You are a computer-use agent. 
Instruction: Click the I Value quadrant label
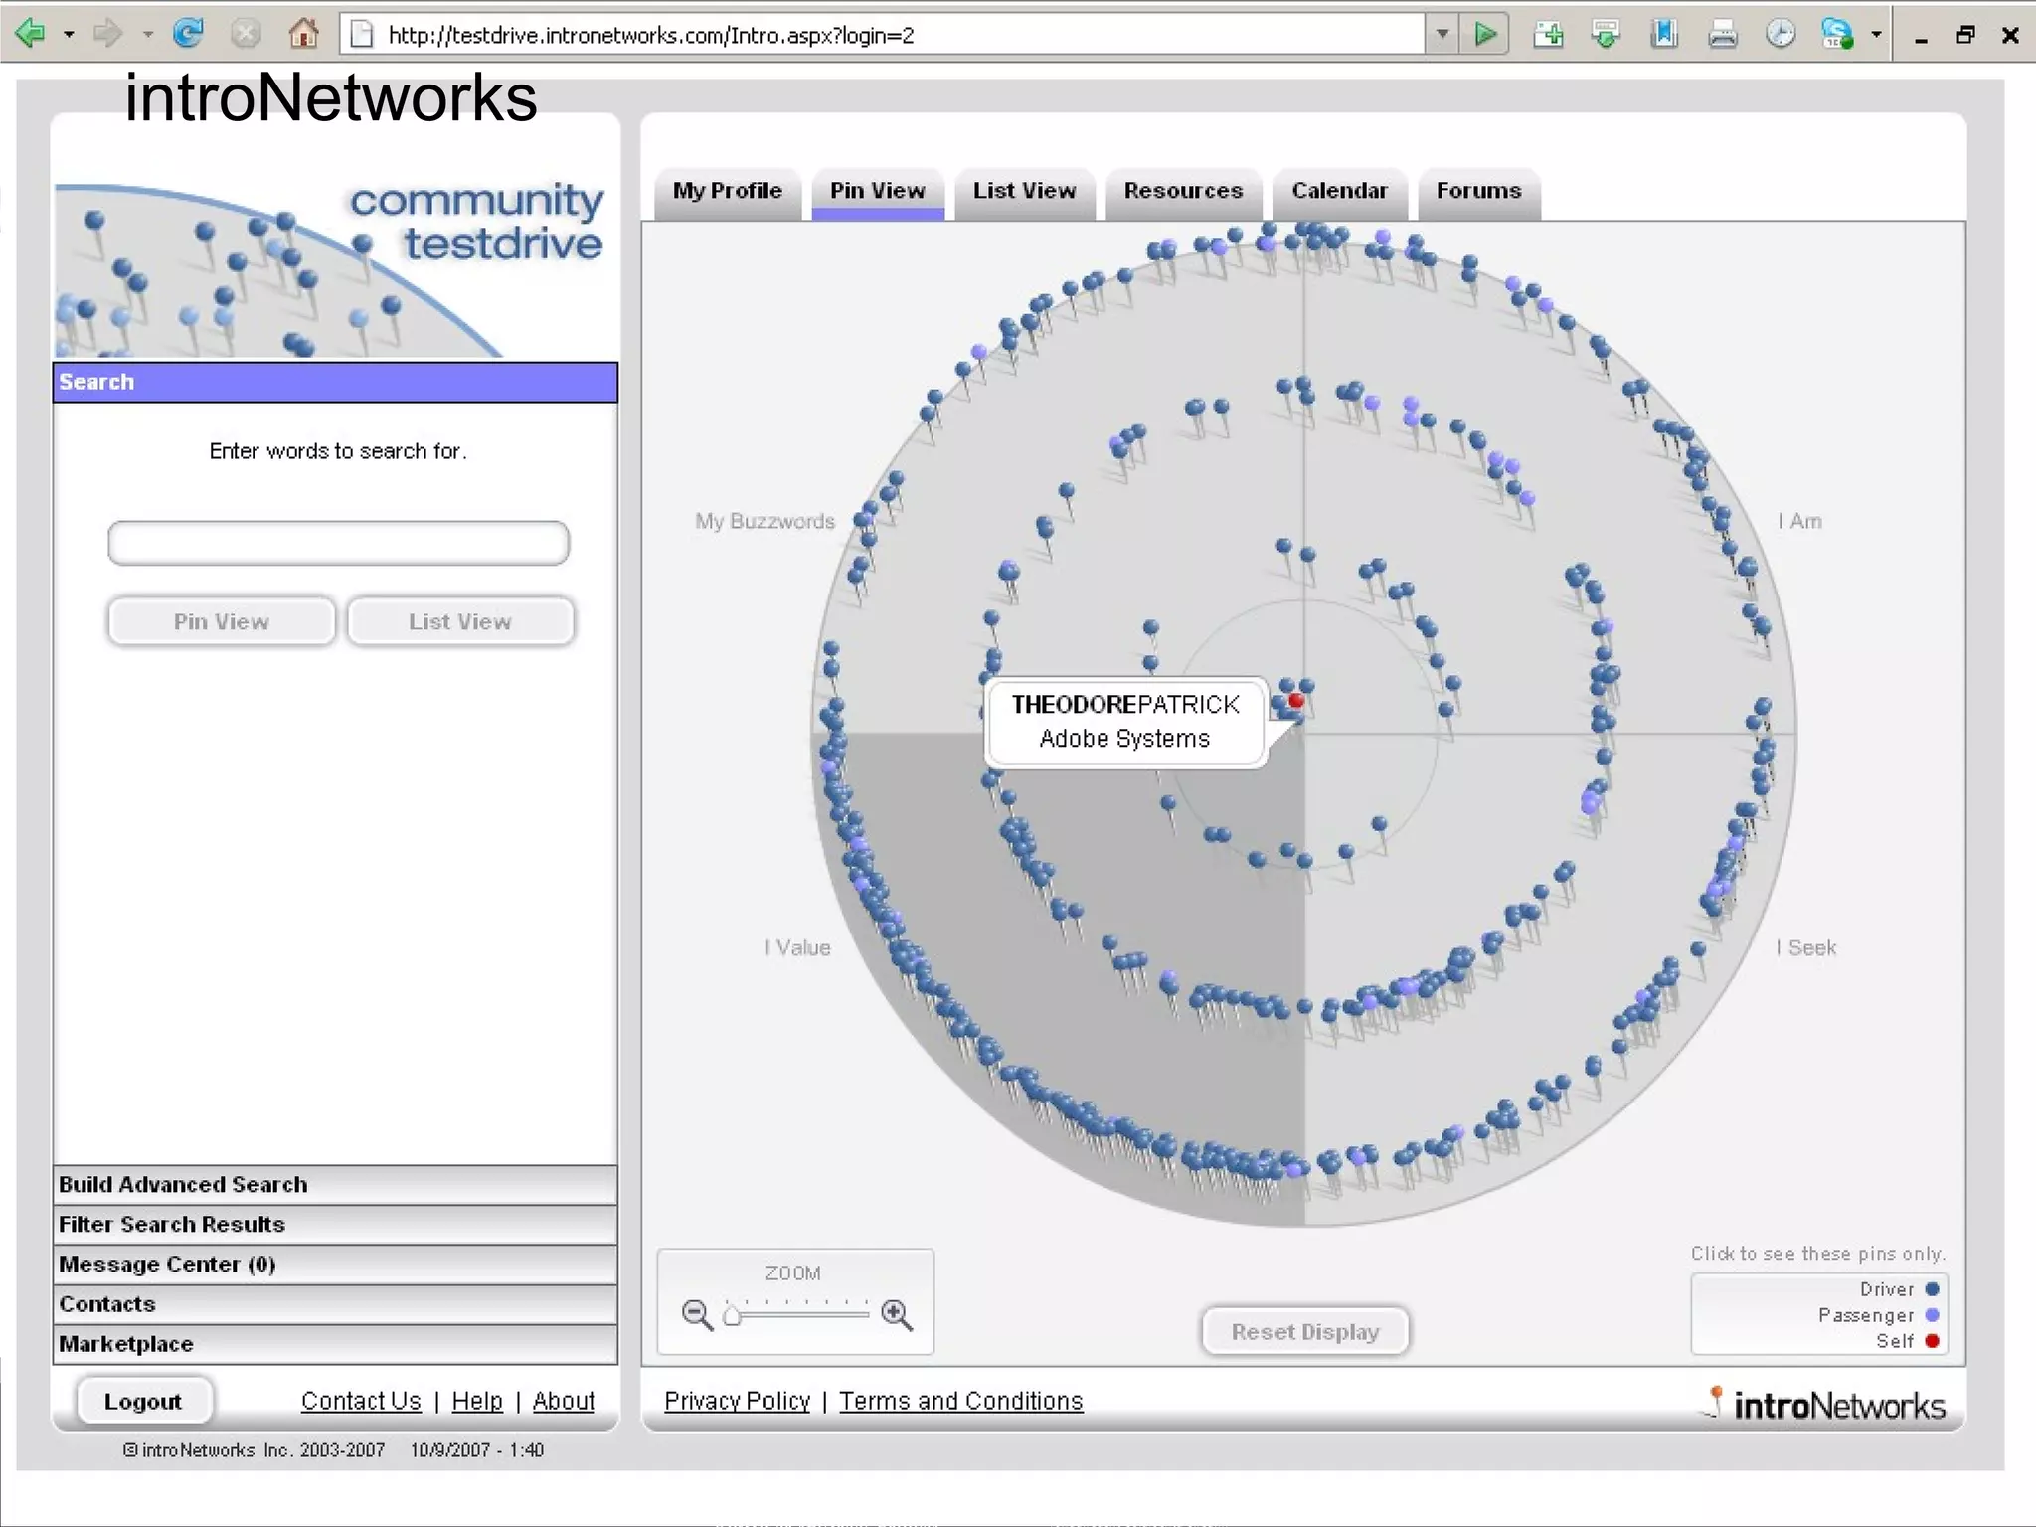tap(797, 947)
